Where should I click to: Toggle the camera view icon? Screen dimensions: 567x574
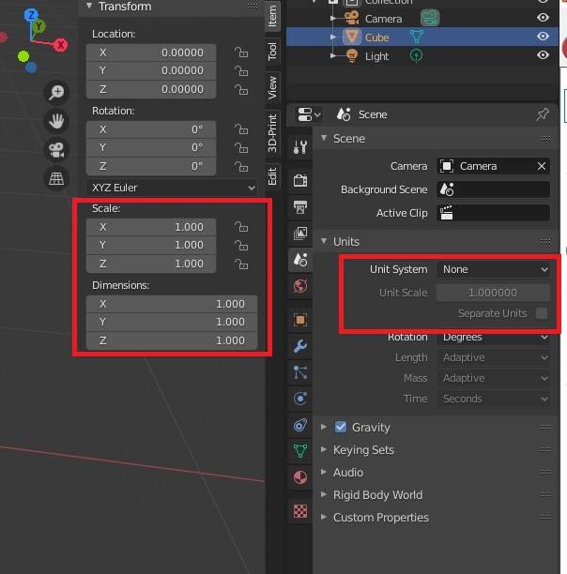pyautogui.click(x=56, y=150)
